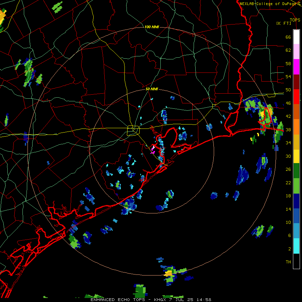Click the "100 NMI" range ring label
Screen dimensions: 302x302
point(152,27)
